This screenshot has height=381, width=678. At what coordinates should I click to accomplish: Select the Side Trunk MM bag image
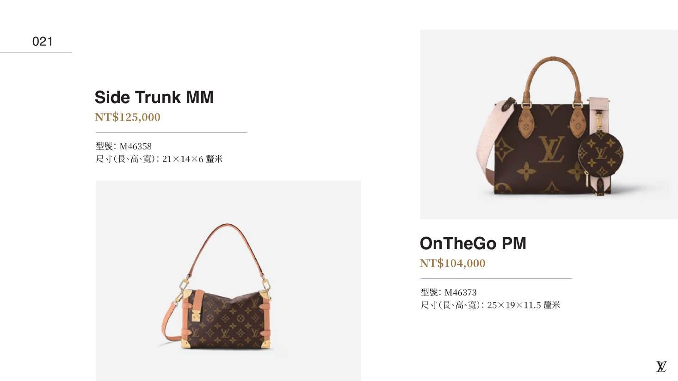pos(228,281)
